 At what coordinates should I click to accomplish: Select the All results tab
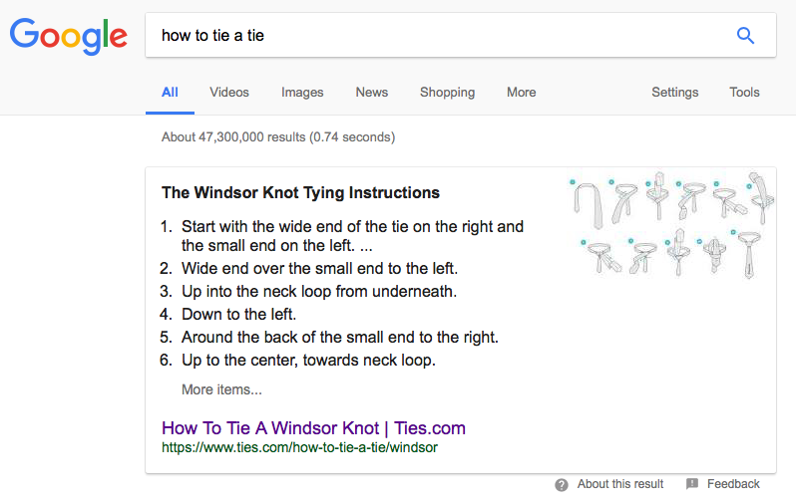(170, 93)
